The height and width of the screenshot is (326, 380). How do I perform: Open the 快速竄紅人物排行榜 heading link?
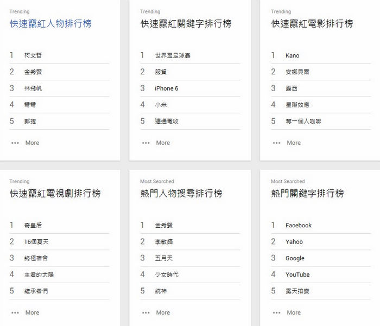50,24
